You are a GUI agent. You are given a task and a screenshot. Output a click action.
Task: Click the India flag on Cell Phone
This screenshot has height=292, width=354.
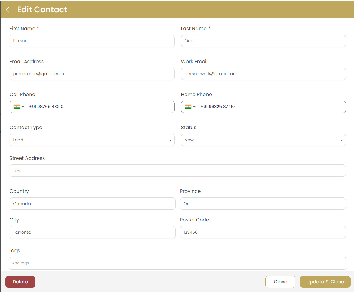[x=16, y=107]
